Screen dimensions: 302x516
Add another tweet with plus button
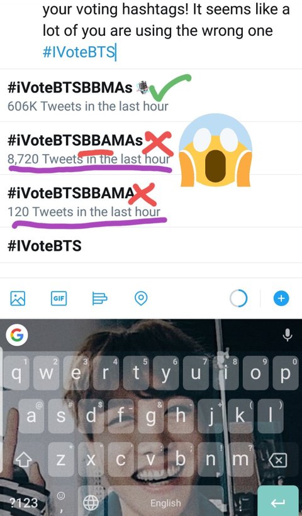pyautogui.click(x=281, y=298)
